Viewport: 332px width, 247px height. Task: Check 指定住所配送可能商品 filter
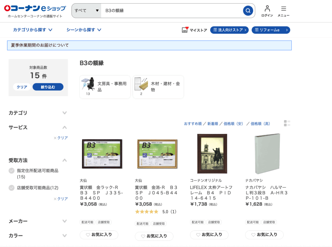tap(12, 171)
